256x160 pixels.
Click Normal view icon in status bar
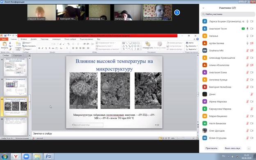160,138
